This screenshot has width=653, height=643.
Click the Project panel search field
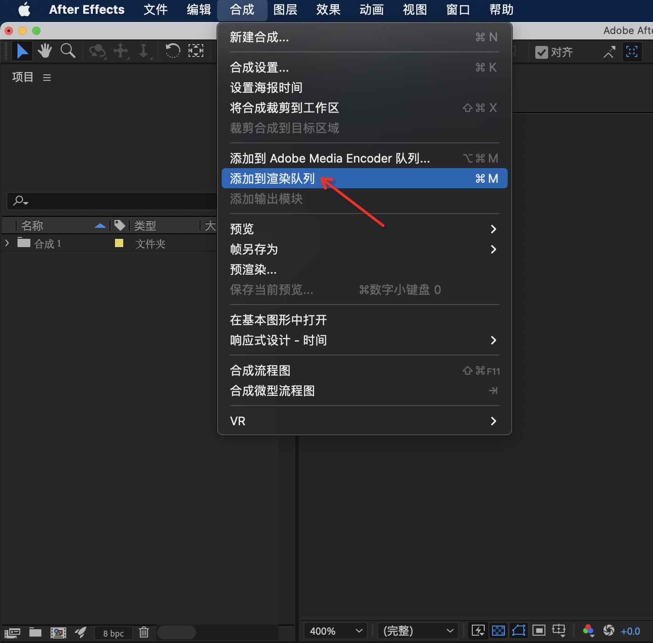click(112, 201)
